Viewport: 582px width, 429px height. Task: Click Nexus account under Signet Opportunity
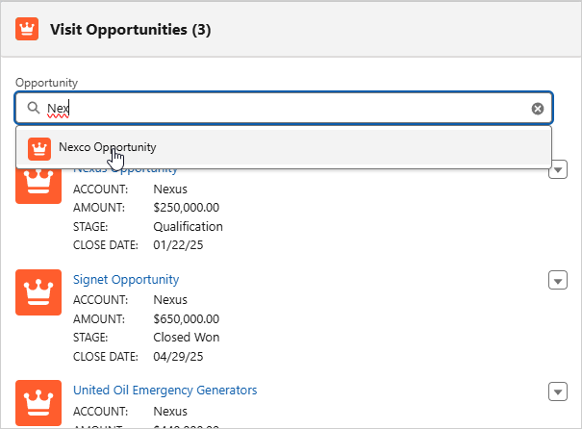(x=170, y=299)
